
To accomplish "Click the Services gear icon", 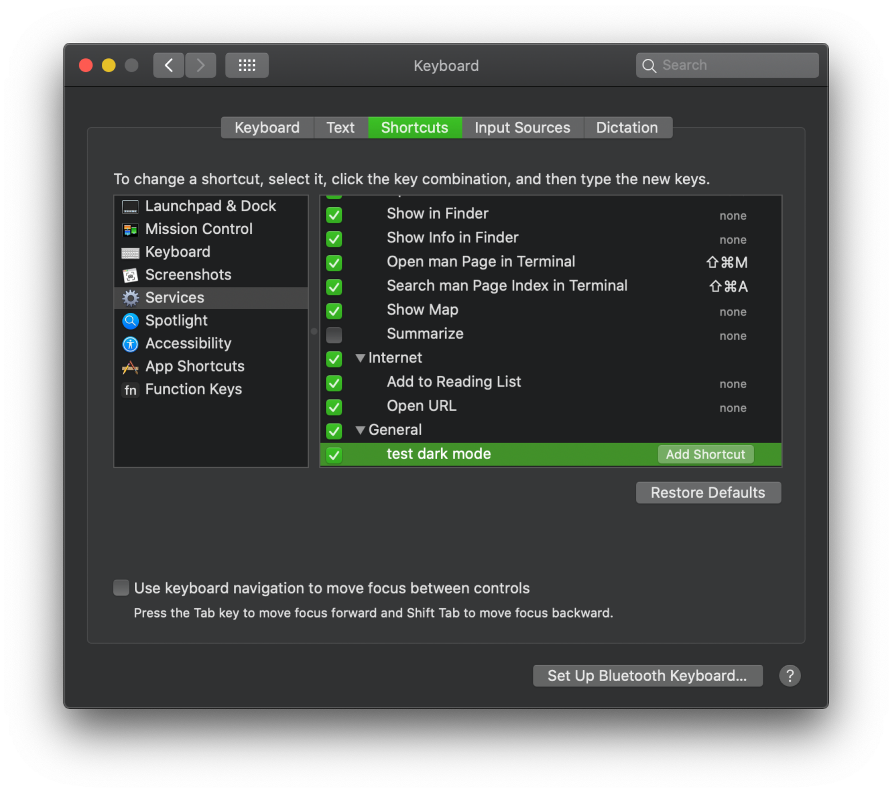I will (x=130, y=298).
